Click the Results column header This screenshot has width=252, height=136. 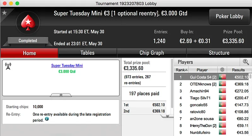point(238,70)
